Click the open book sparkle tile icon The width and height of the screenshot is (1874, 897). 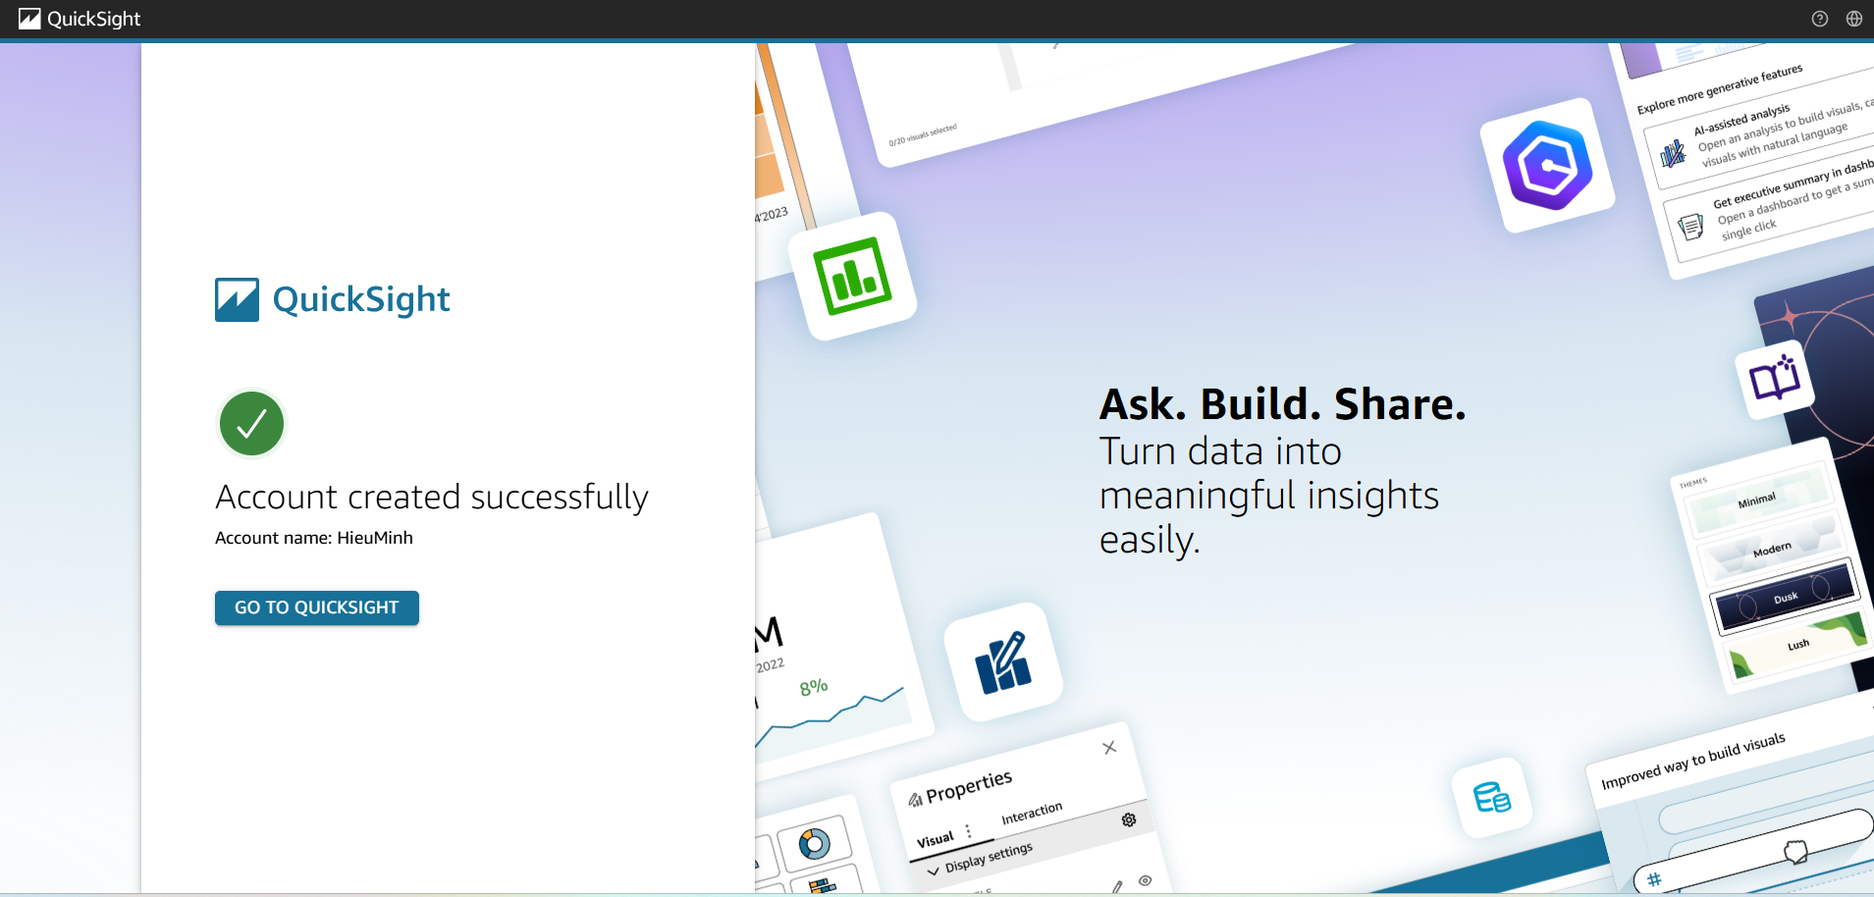coord(1775,379)
